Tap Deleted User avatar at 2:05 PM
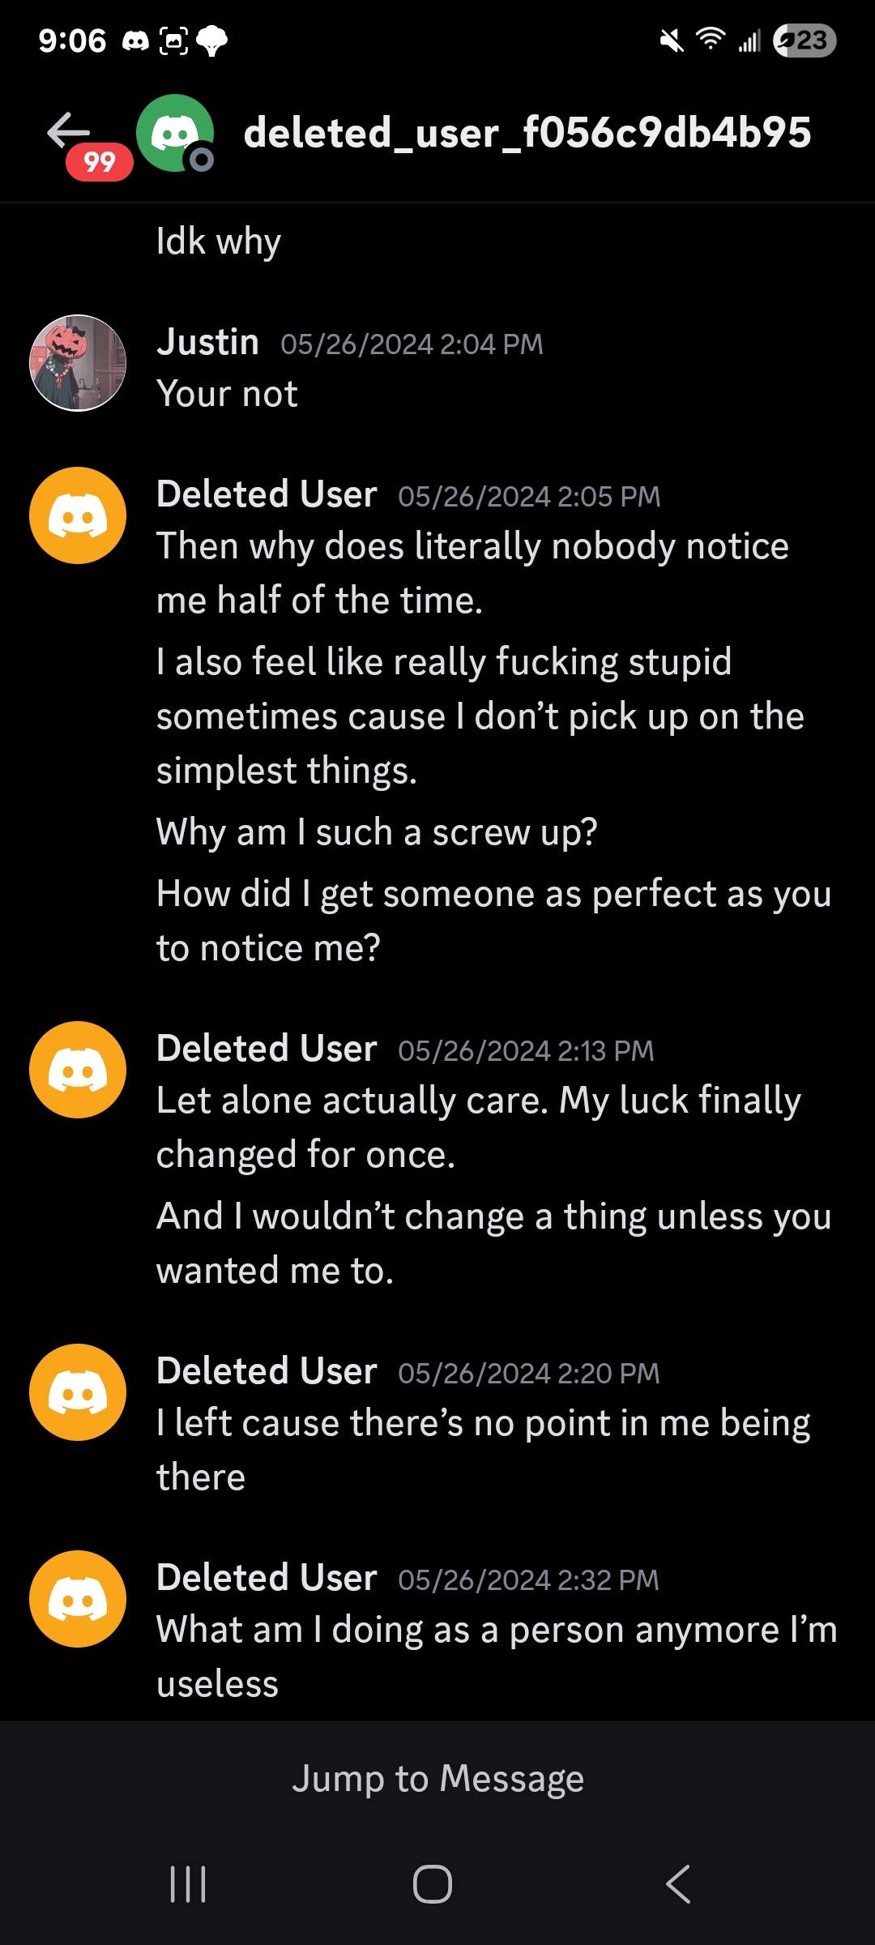 coord(78,515)
